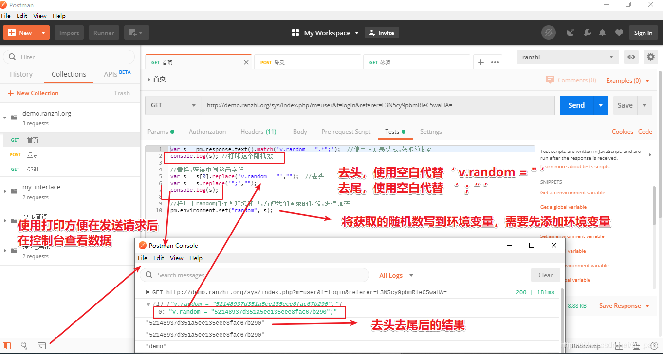The width and height of the screenshot is (663, 354).
Task: Expand the 首页 request title arrow
Action: coord(149,79)
